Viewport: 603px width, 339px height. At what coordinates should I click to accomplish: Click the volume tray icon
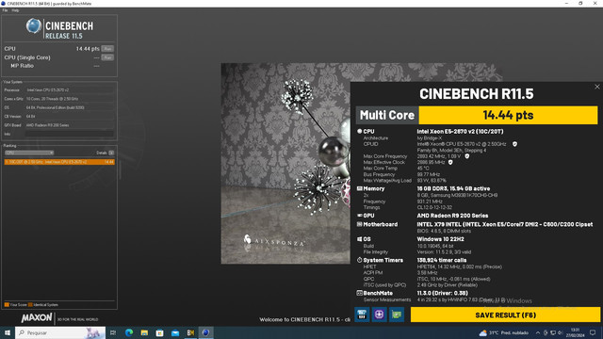(561, 332)
